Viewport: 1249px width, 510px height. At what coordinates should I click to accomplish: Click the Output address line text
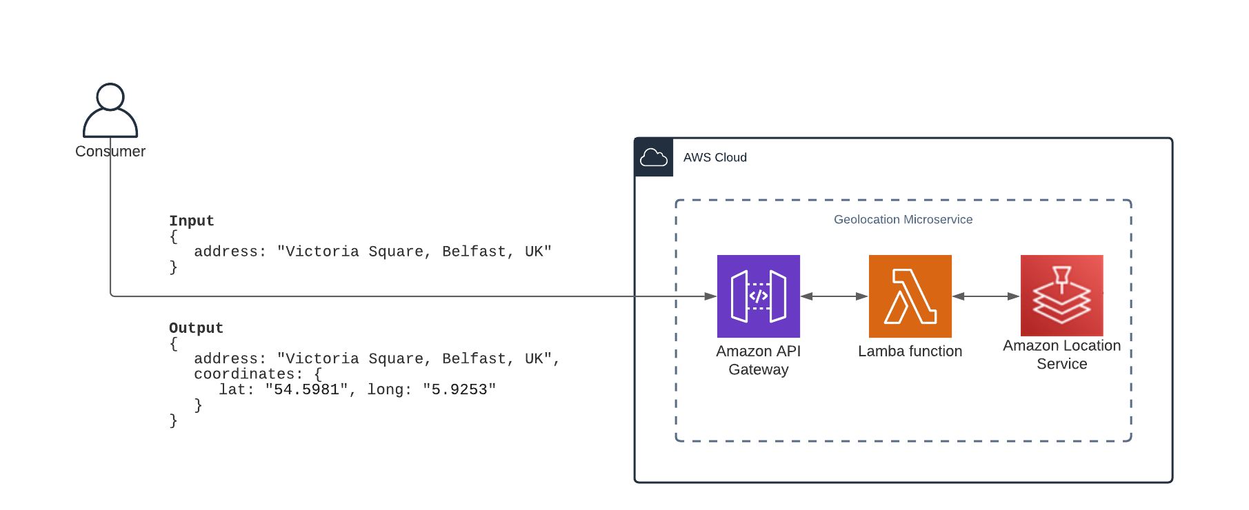coord(377,359)
